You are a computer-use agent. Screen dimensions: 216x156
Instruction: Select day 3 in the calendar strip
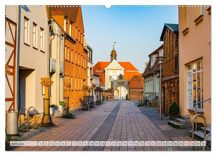[x=52, y=144]
